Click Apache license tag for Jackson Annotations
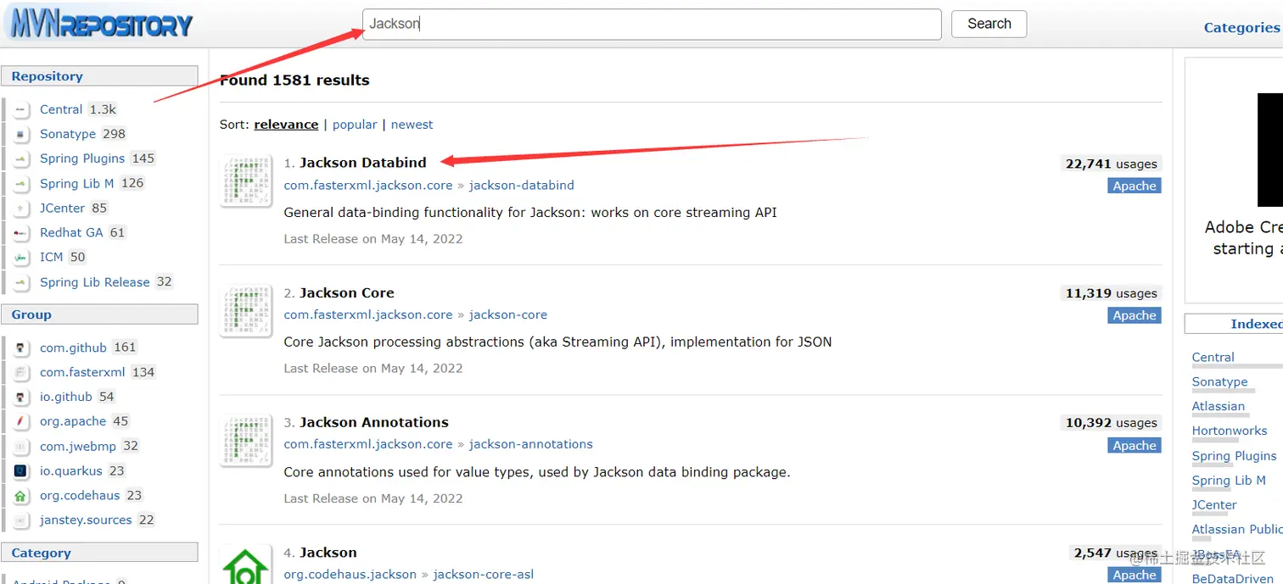Screen dimensions: 1283x584 (1135, 446)
